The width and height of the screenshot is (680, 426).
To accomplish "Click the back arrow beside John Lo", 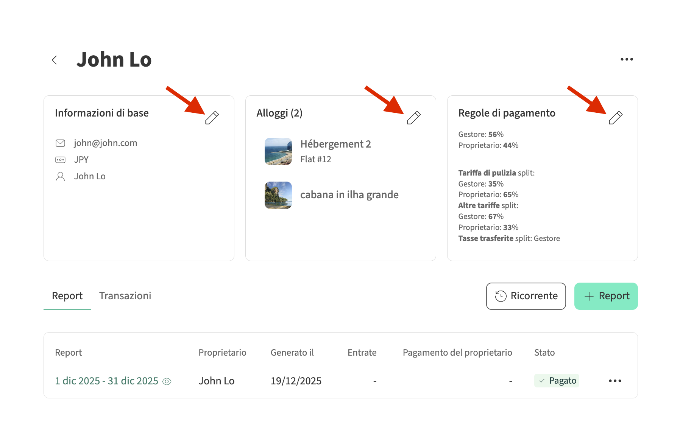I will click(55, 60).
